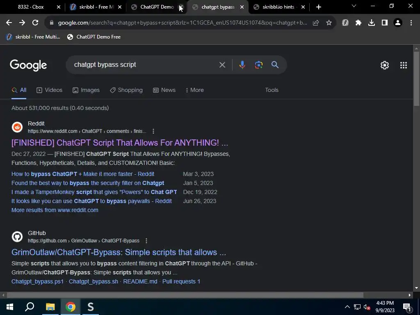
Task: Select the All results filter
Action: [19, 90]
